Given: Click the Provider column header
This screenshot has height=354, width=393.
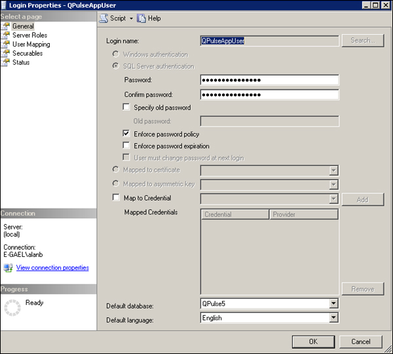Looking at the screenshot, I should 304,214.
